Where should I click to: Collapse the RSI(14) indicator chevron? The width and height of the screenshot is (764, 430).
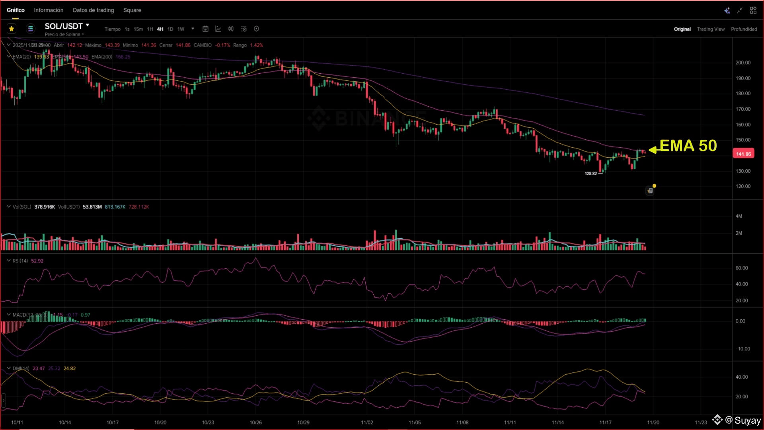pyautogui.click(x=8, y=260)
